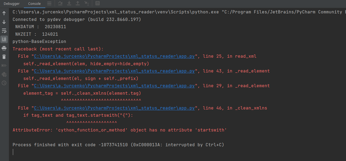Image resolution: width=346 pixels, height=161 pixels.
Task: Go down the stack trace
Action: pyautogui.click(x=4, y=22)
